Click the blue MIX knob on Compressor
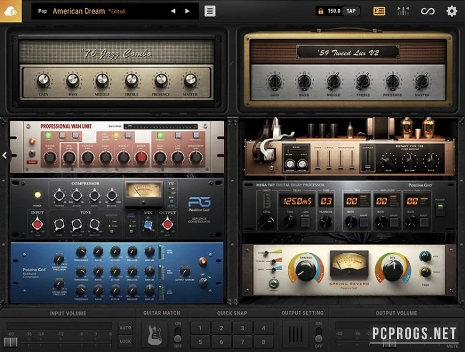Image resolution: width=465 pixels, height=352 pixels. pos(148,225)
